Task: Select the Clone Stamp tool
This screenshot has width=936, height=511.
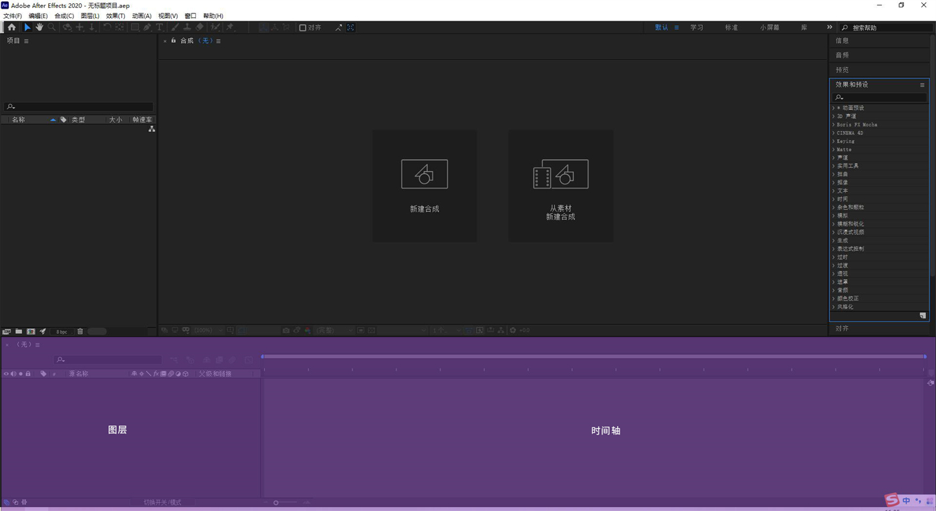Action: [187, 27]
